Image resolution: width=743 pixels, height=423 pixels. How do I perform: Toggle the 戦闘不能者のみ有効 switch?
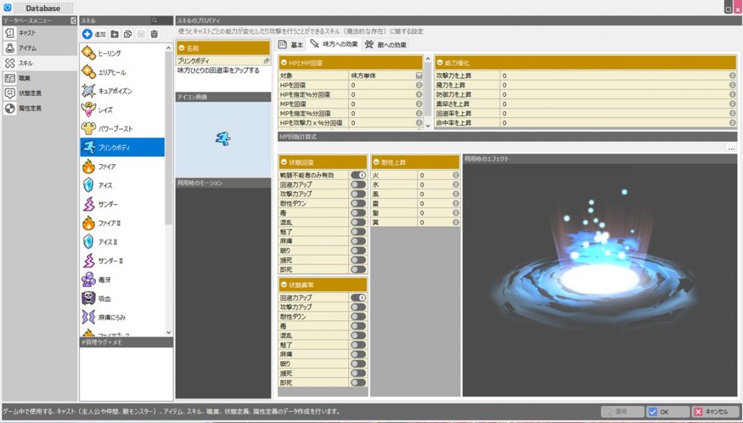(358, 176)
